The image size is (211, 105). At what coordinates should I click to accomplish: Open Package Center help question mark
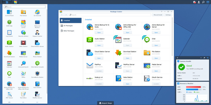[162, 12]
